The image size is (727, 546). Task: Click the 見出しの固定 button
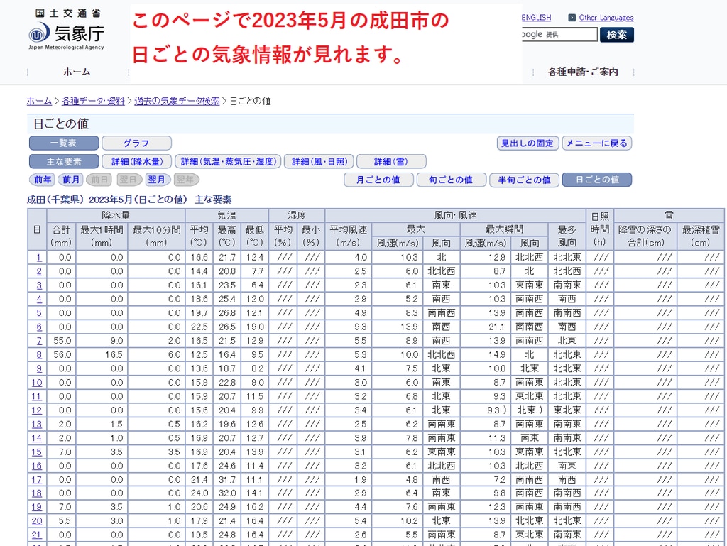(x=528, y=143)
